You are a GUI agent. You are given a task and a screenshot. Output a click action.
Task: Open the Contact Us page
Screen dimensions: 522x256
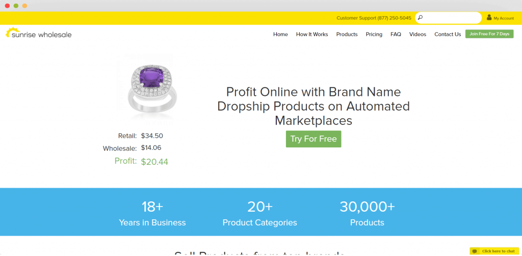[448, 34]
